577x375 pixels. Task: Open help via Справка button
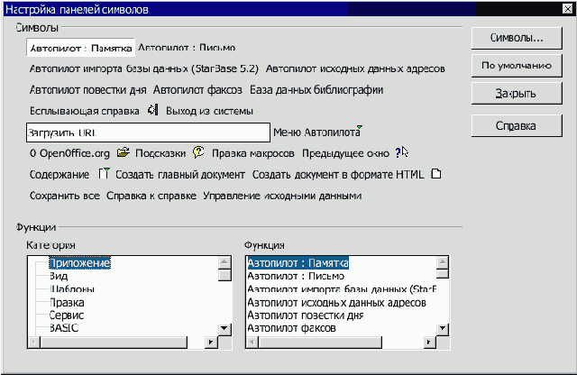(x=517, y=126)
